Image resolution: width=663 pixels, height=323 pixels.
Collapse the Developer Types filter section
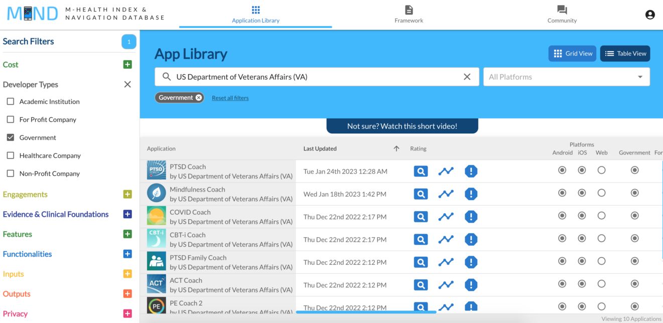pyautogui.click(x=127, y=84)
